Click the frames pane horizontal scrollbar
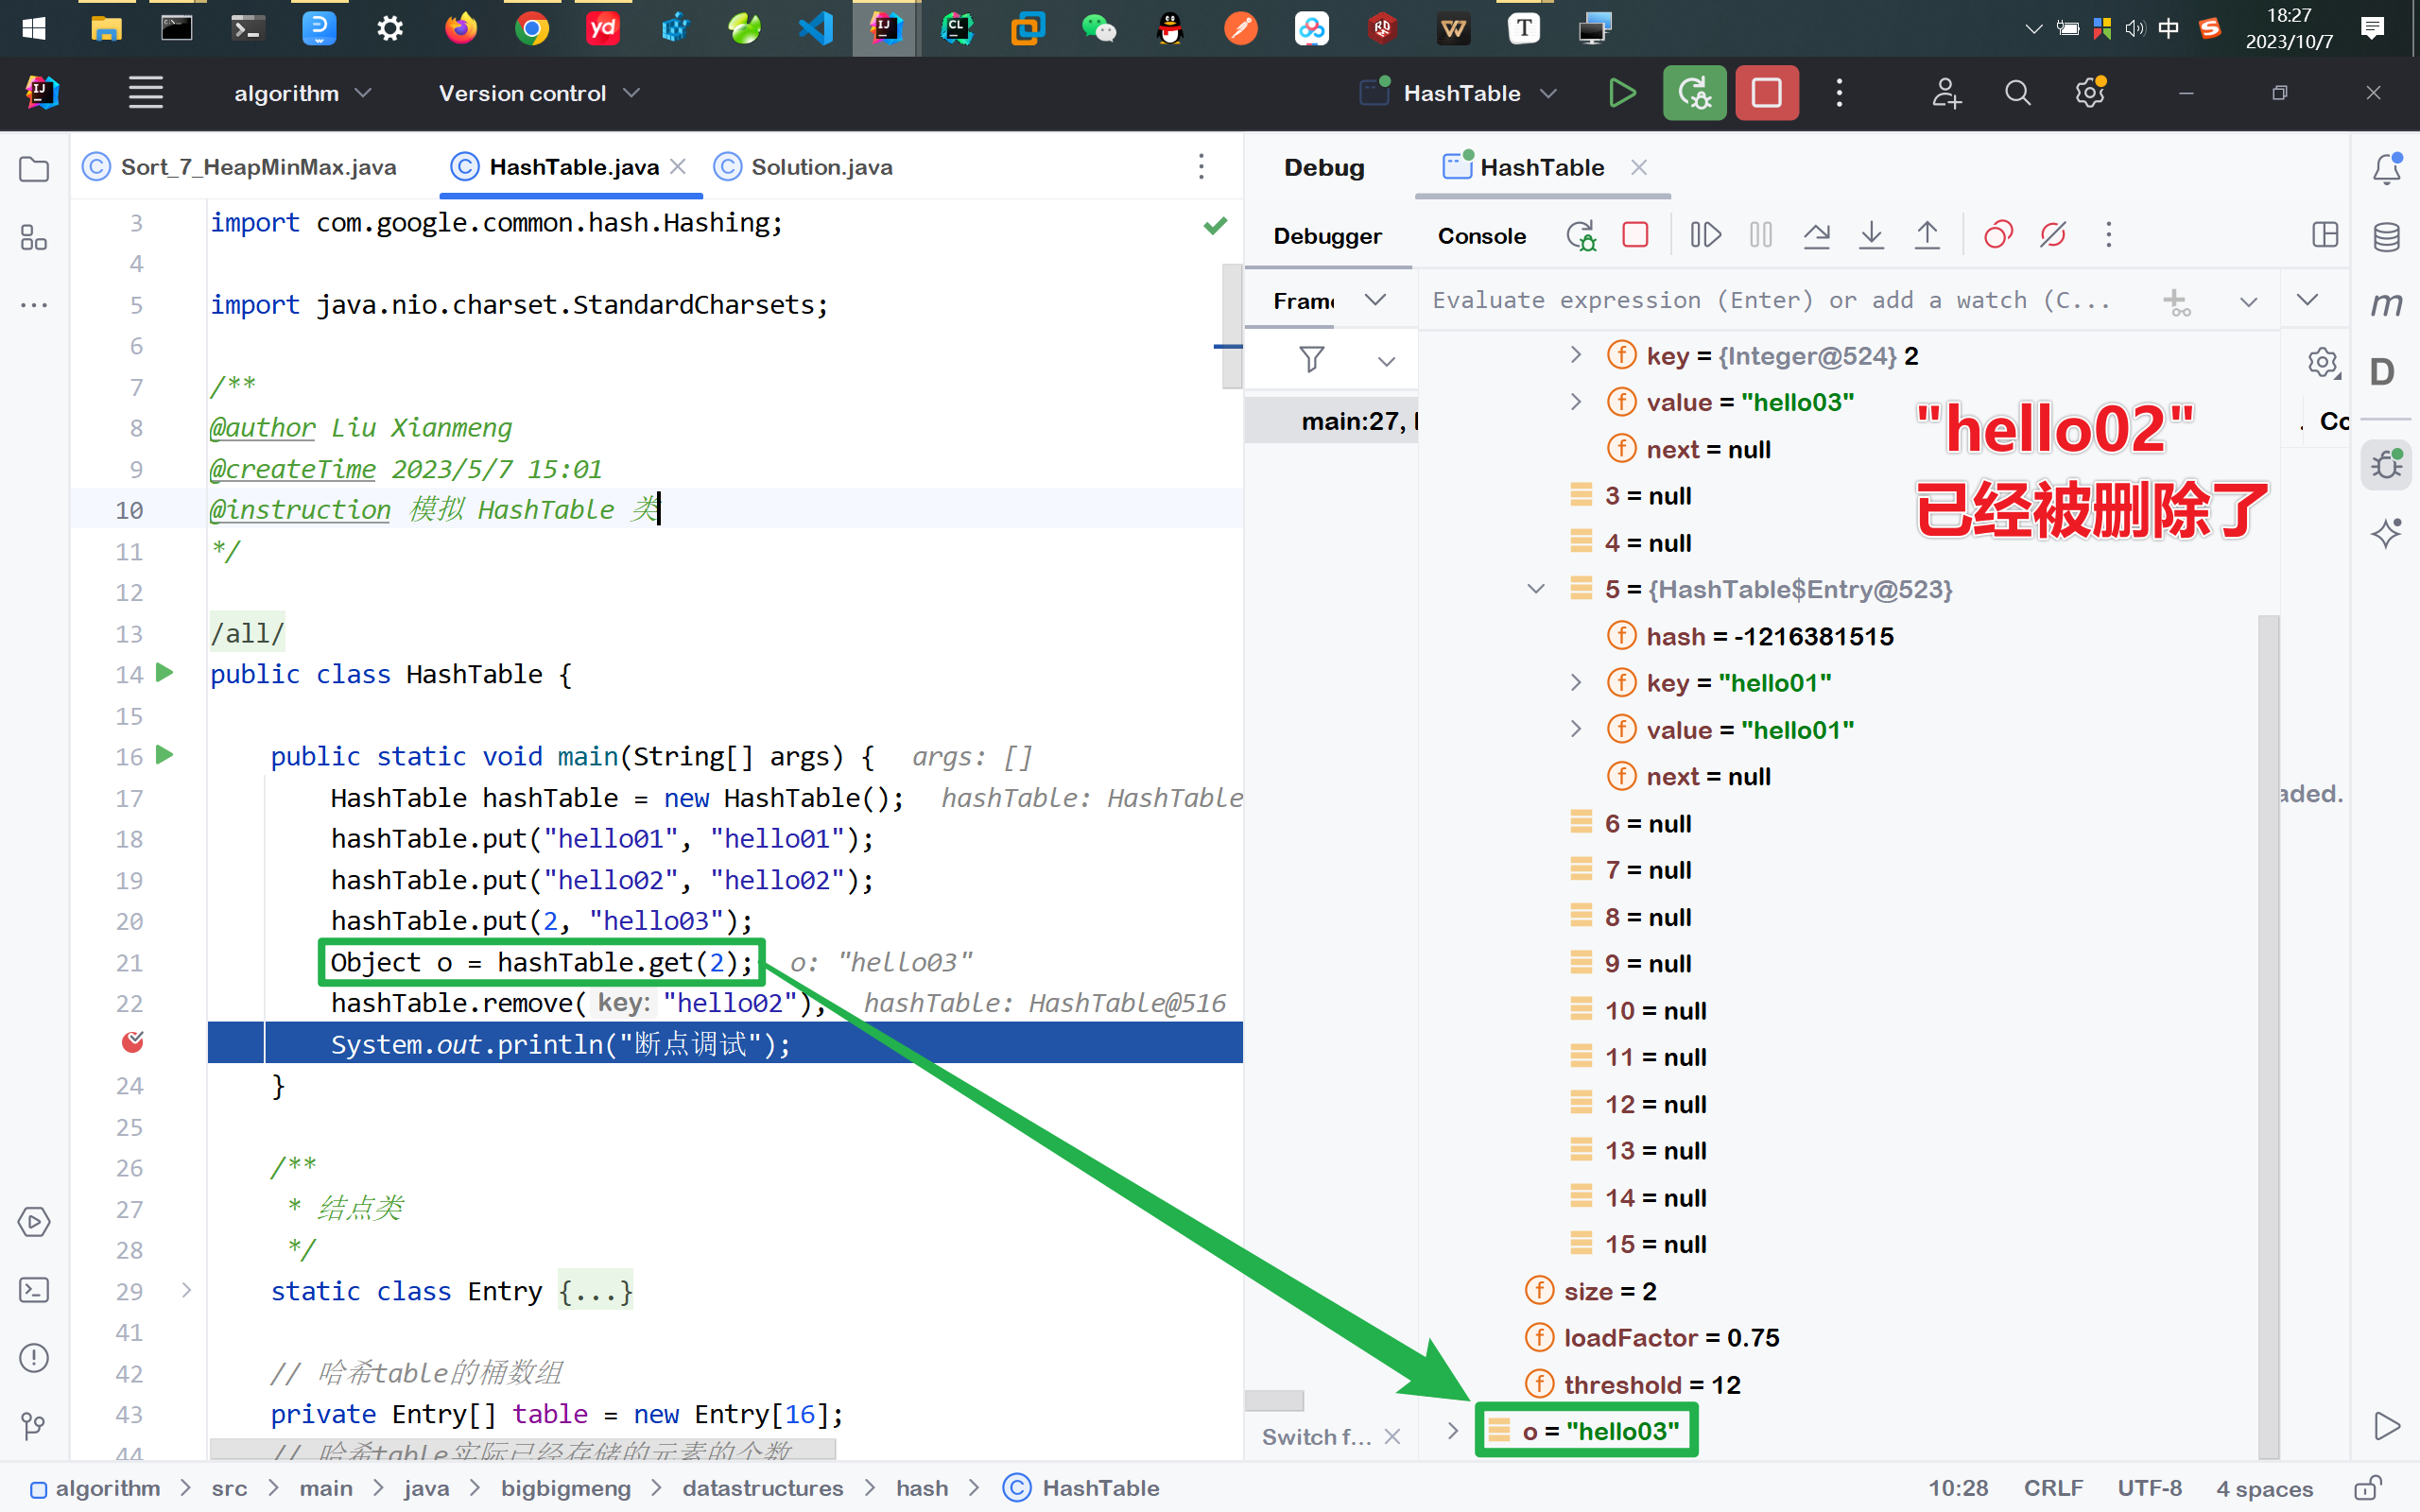The width and height of the screenshot is (2420, 1512). [1274, 1400]
